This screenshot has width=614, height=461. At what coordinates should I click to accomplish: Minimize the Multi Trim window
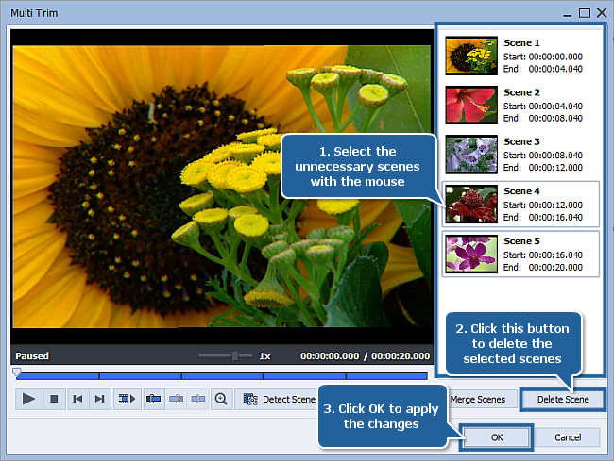coord(568,14)
